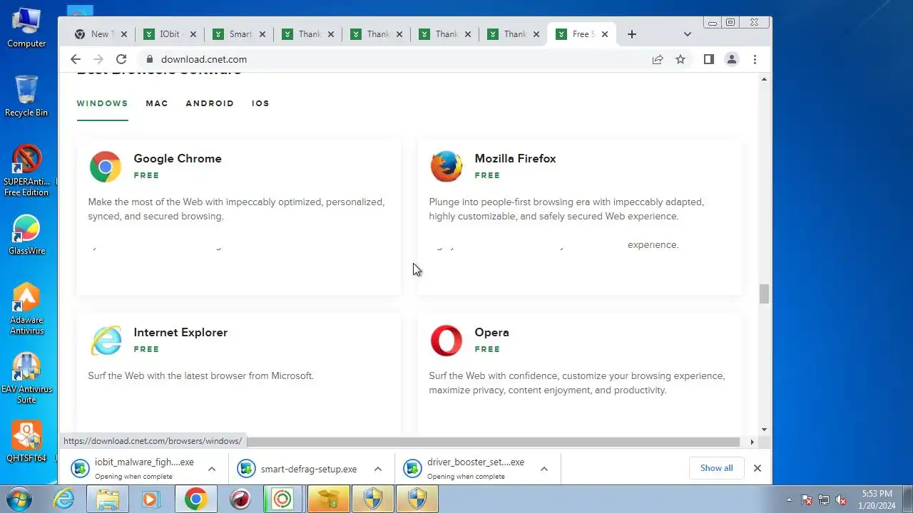This screenshot has width=913, height=513.
Task: Close the New Tab browser tab
Action: pos(124,33)
